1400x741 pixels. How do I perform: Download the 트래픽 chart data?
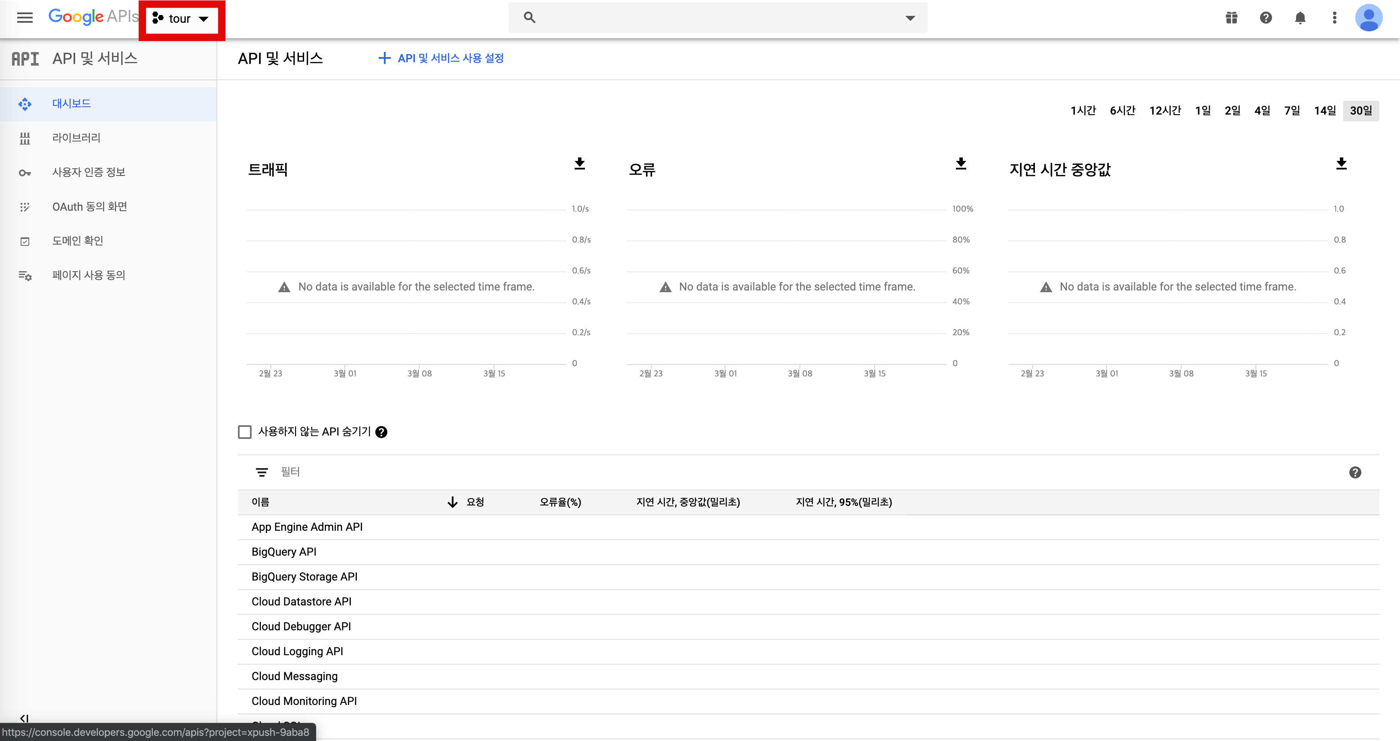pyautogui.click(x=579, y=163)
